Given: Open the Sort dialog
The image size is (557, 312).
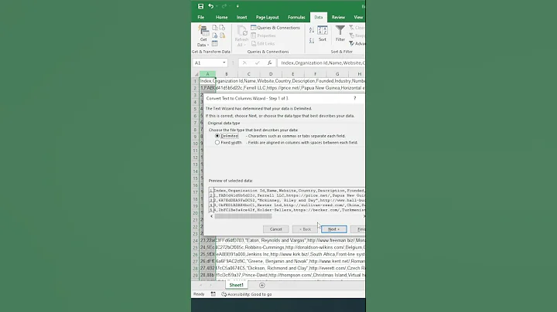Looking at the screenshot, I should 322,34.
